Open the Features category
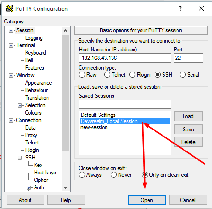212x209 pixels. click(35, 68)
